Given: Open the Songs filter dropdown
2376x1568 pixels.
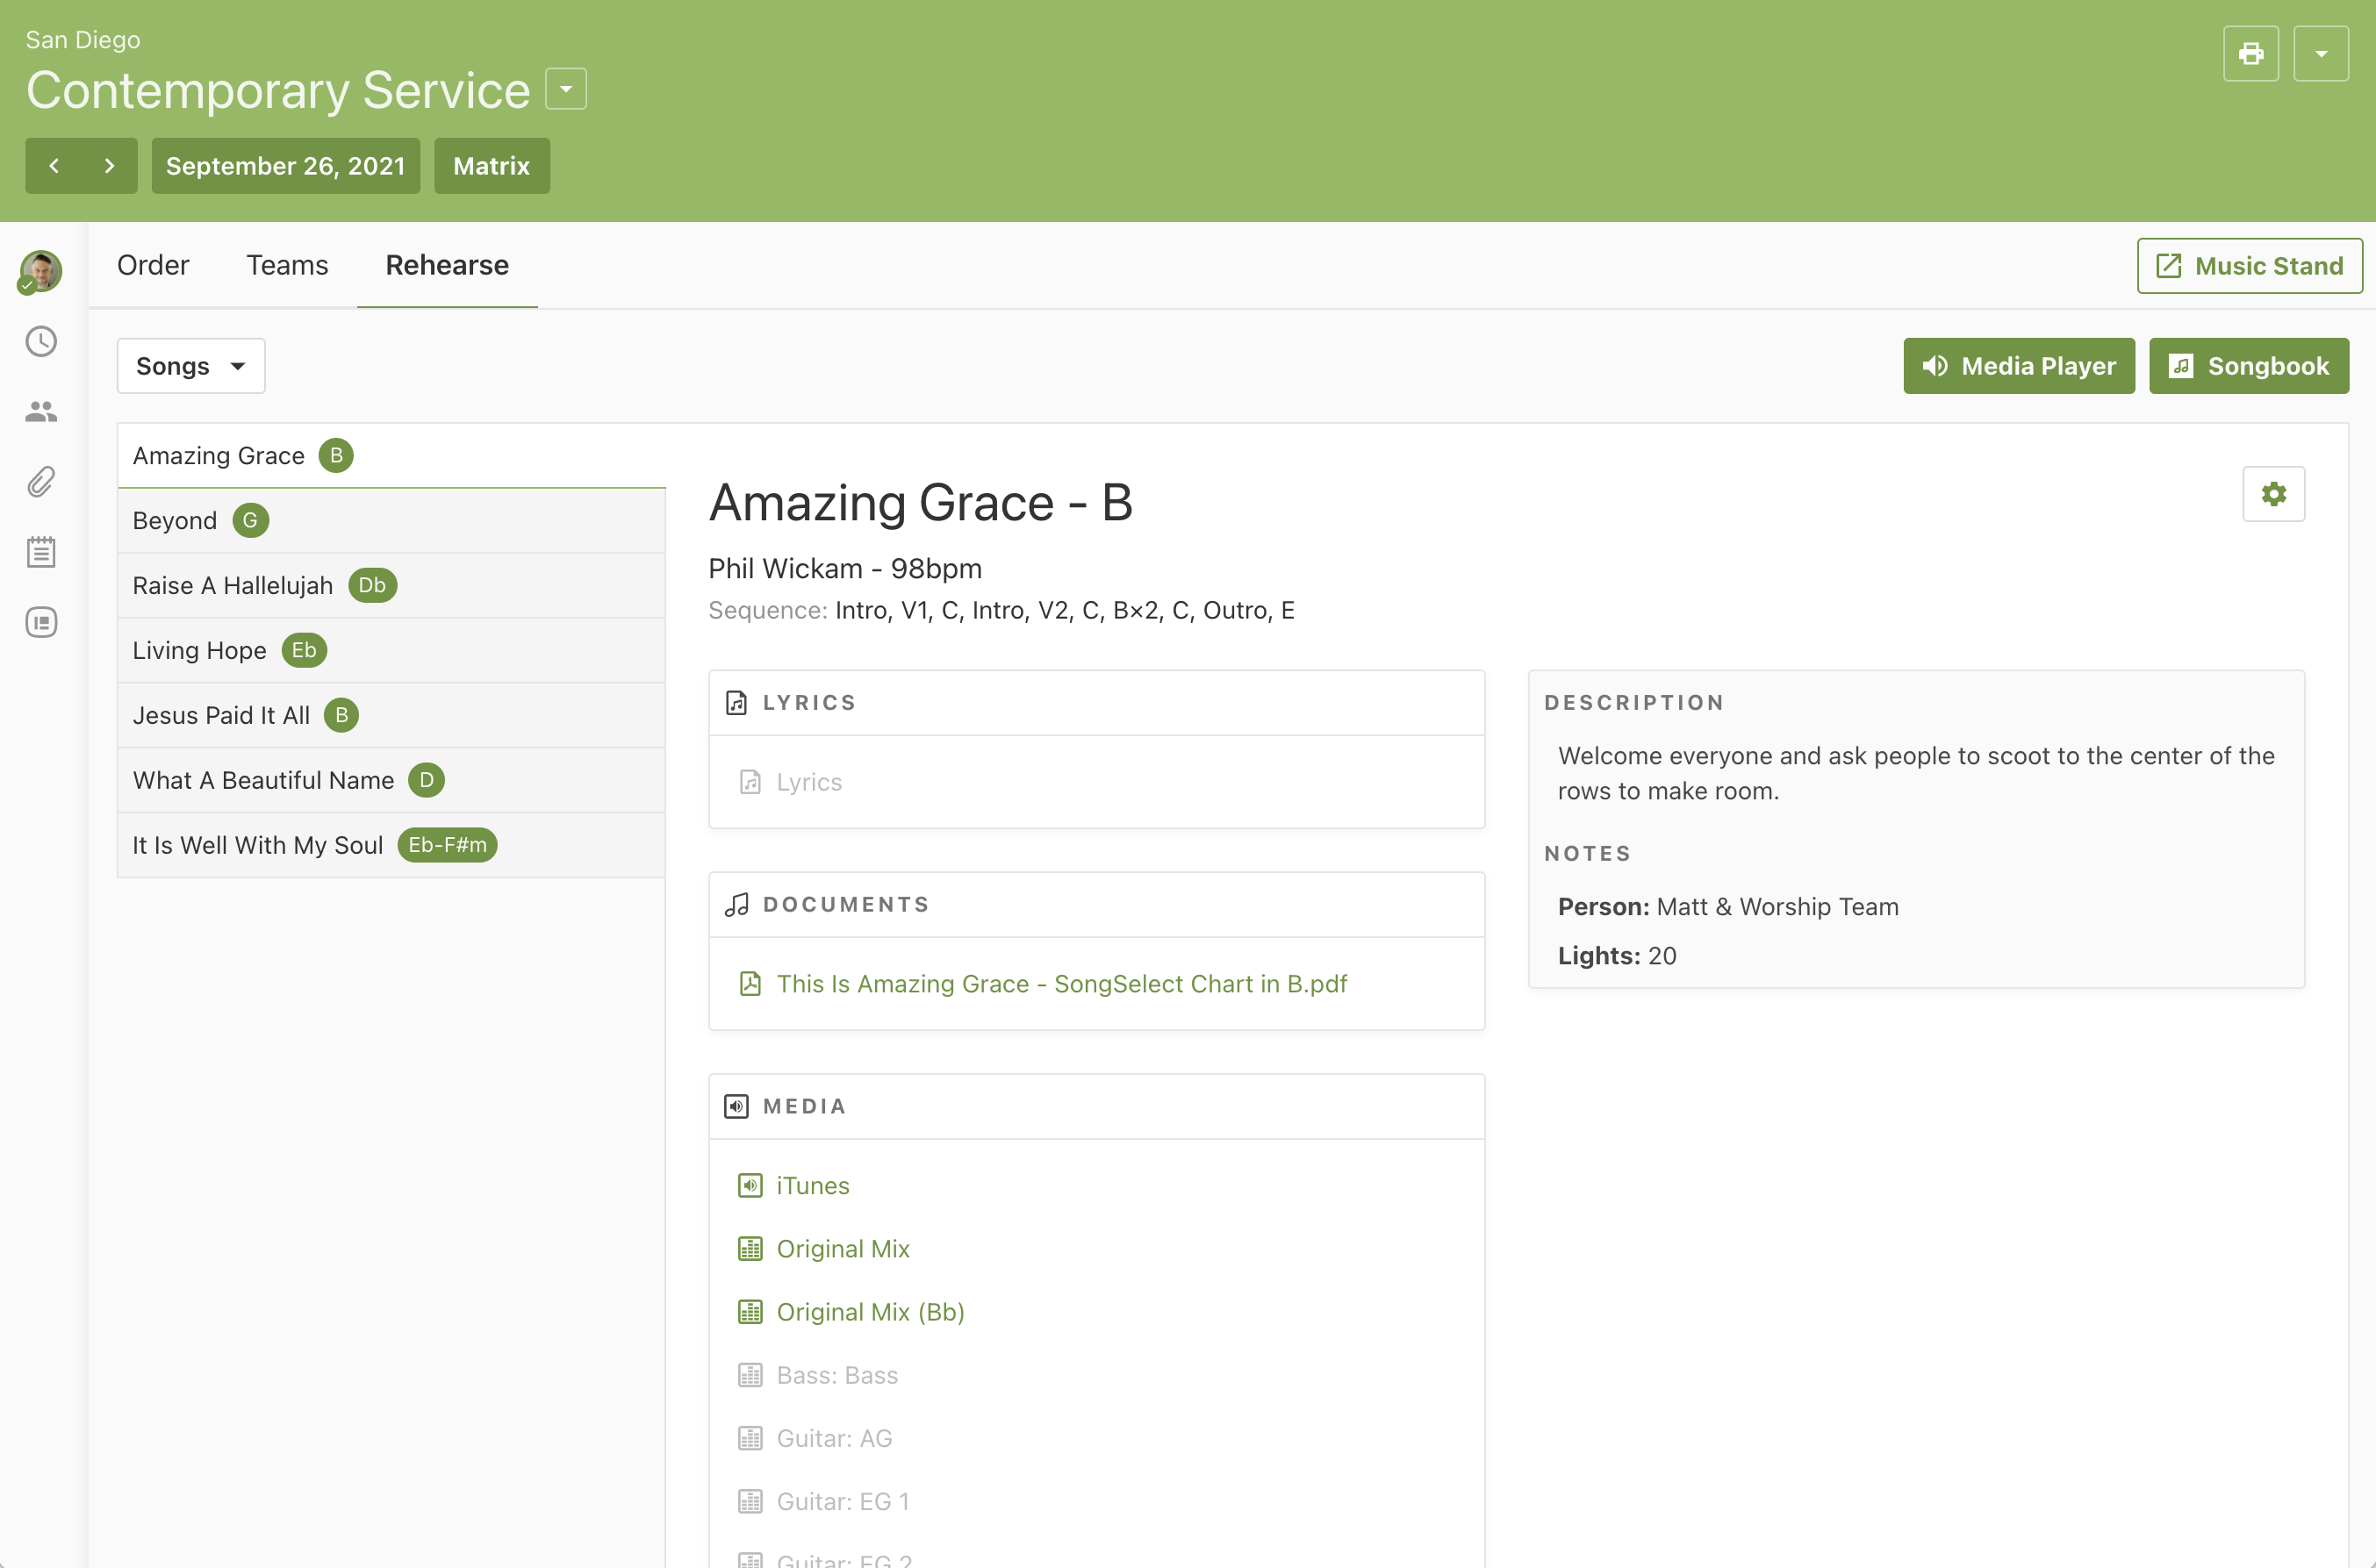Looking at the screenshot, I should coord(191,366).
